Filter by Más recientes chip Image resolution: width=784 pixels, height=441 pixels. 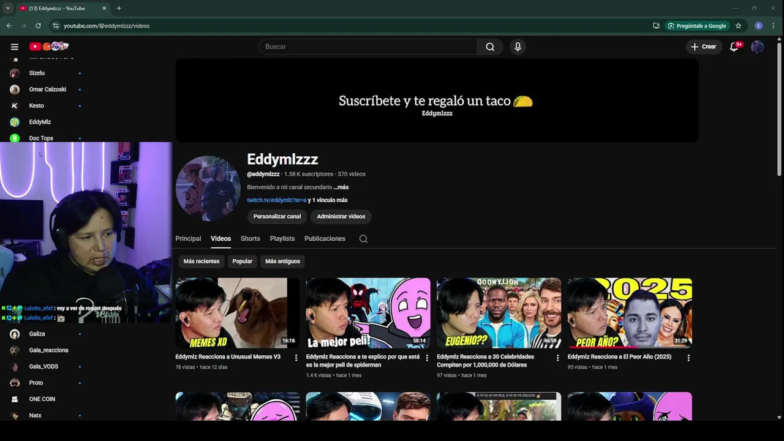point(202,262)
